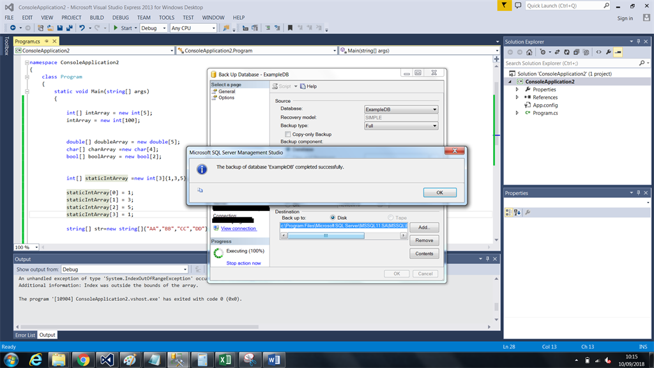Click the Stop action now link

click(243, 263)
